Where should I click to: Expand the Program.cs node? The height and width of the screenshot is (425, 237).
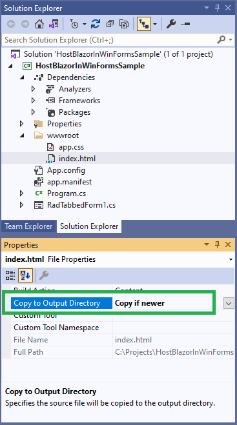point(21,193)
